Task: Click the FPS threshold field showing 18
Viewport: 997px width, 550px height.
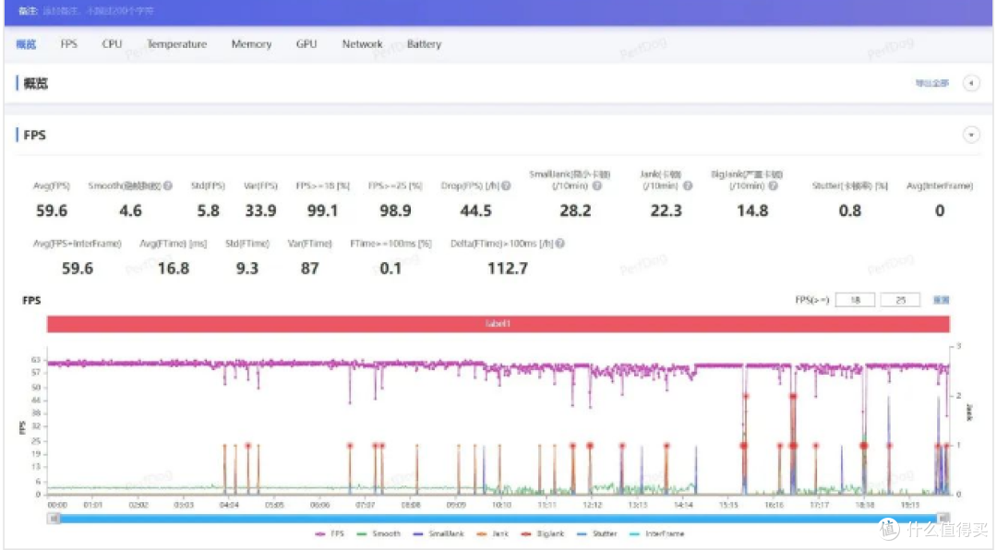Action: pos(855,300)
